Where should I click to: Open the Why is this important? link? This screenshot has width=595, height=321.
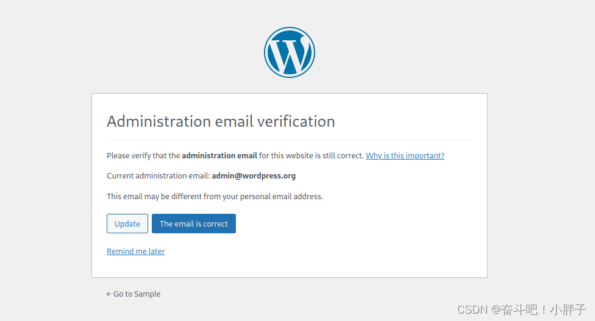405,156
